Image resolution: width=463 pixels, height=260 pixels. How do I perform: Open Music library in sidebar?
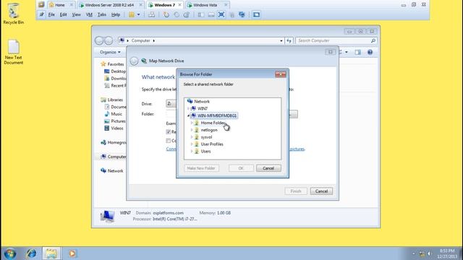point(113,114)
